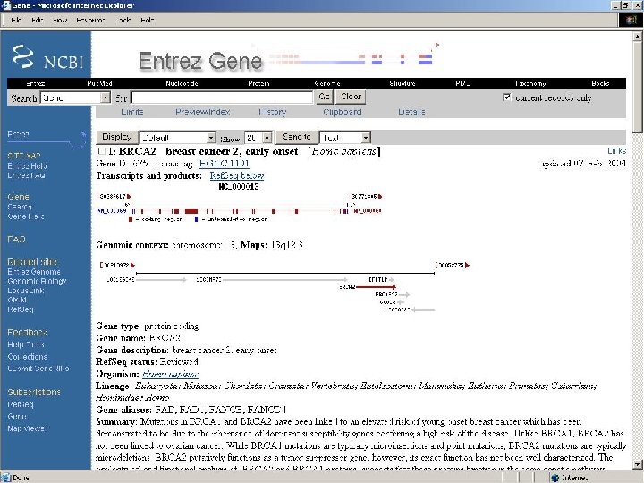The image size is (644, 483).
Task: Open the NC_000013 reference link
Action: (x=239, y=187)
